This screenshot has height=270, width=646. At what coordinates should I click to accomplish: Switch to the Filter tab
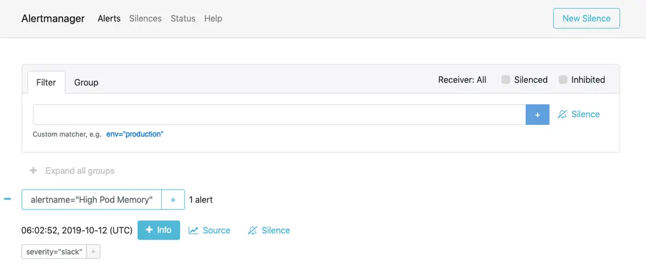click(46, 82)
